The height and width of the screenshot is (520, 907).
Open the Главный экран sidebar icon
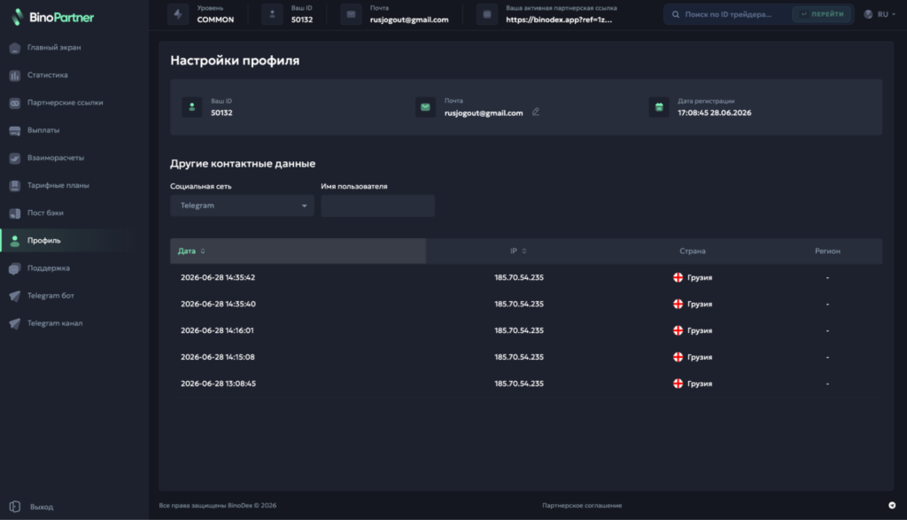15,48
